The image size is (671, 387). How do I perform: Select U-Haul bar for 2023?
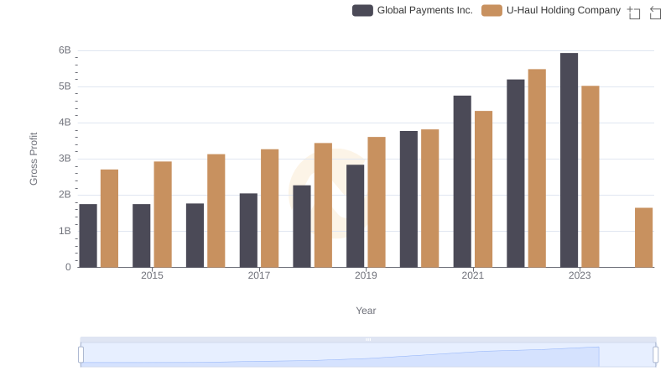tap(590, 177)
